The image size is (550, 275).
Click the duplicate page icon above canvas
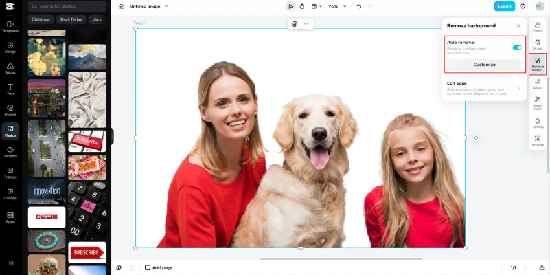(295, 24)
